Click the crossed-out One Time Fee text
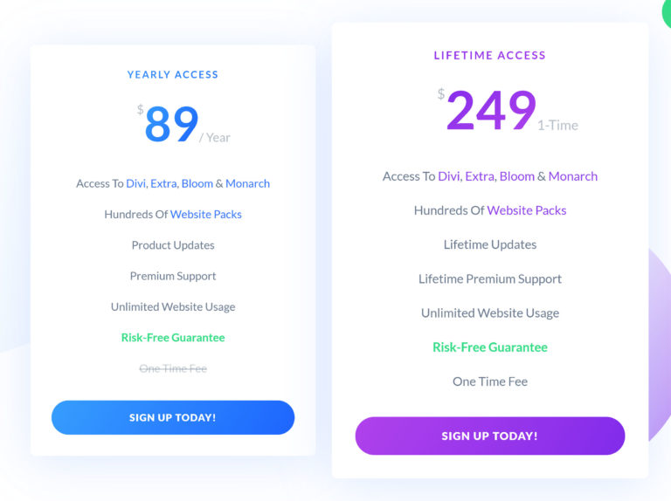This screenshot has width=671, height=501. (173, 368)
